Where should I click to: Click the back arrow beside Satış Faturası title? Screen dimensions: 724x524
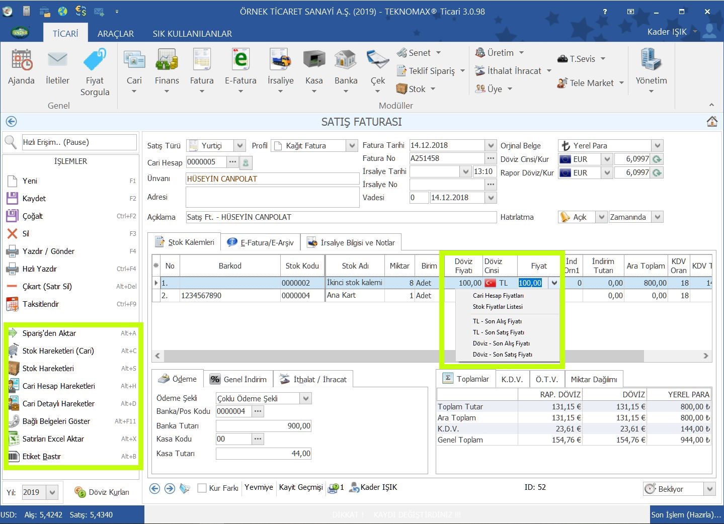point(11,122)
